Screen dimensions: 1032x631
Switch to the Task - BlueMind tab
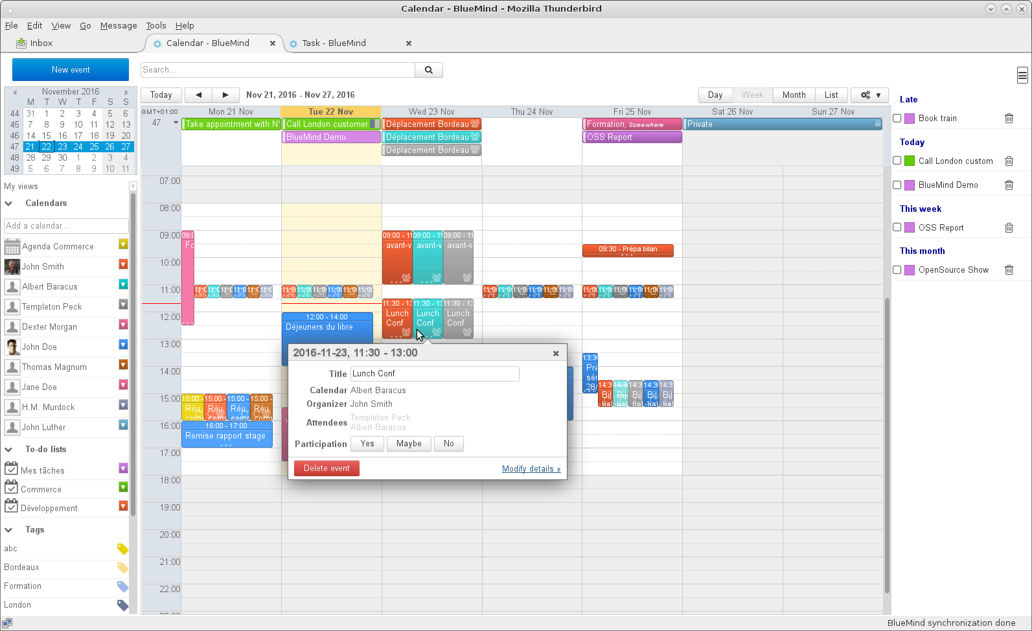334,43
